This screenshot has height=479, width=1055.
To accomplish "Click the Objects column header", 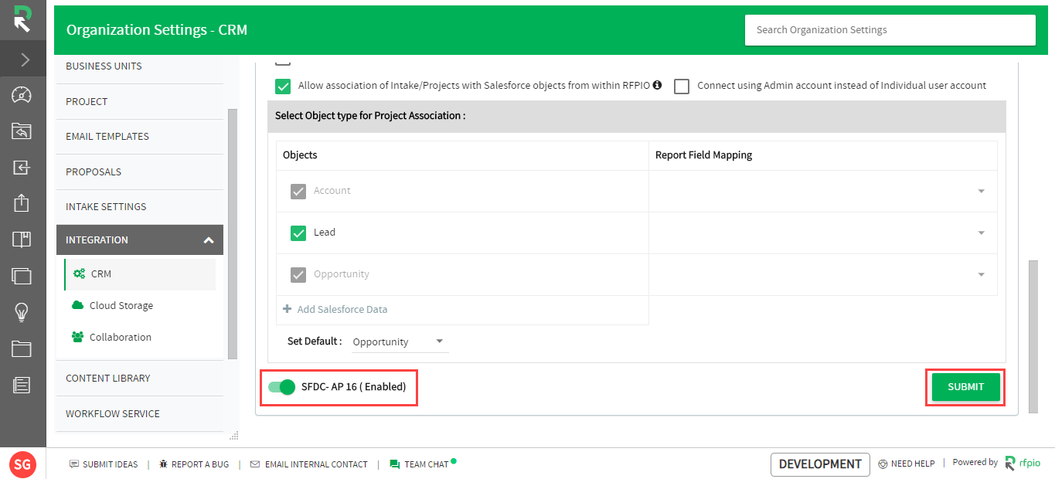I will point(300,155).
